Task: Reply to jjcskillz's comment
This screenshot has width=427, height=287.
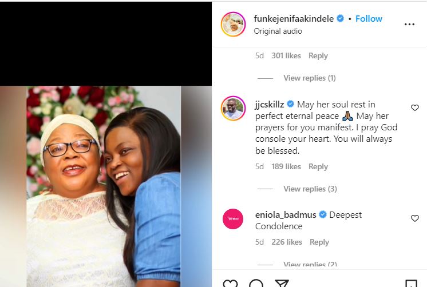Action: [x=318, y=166]
